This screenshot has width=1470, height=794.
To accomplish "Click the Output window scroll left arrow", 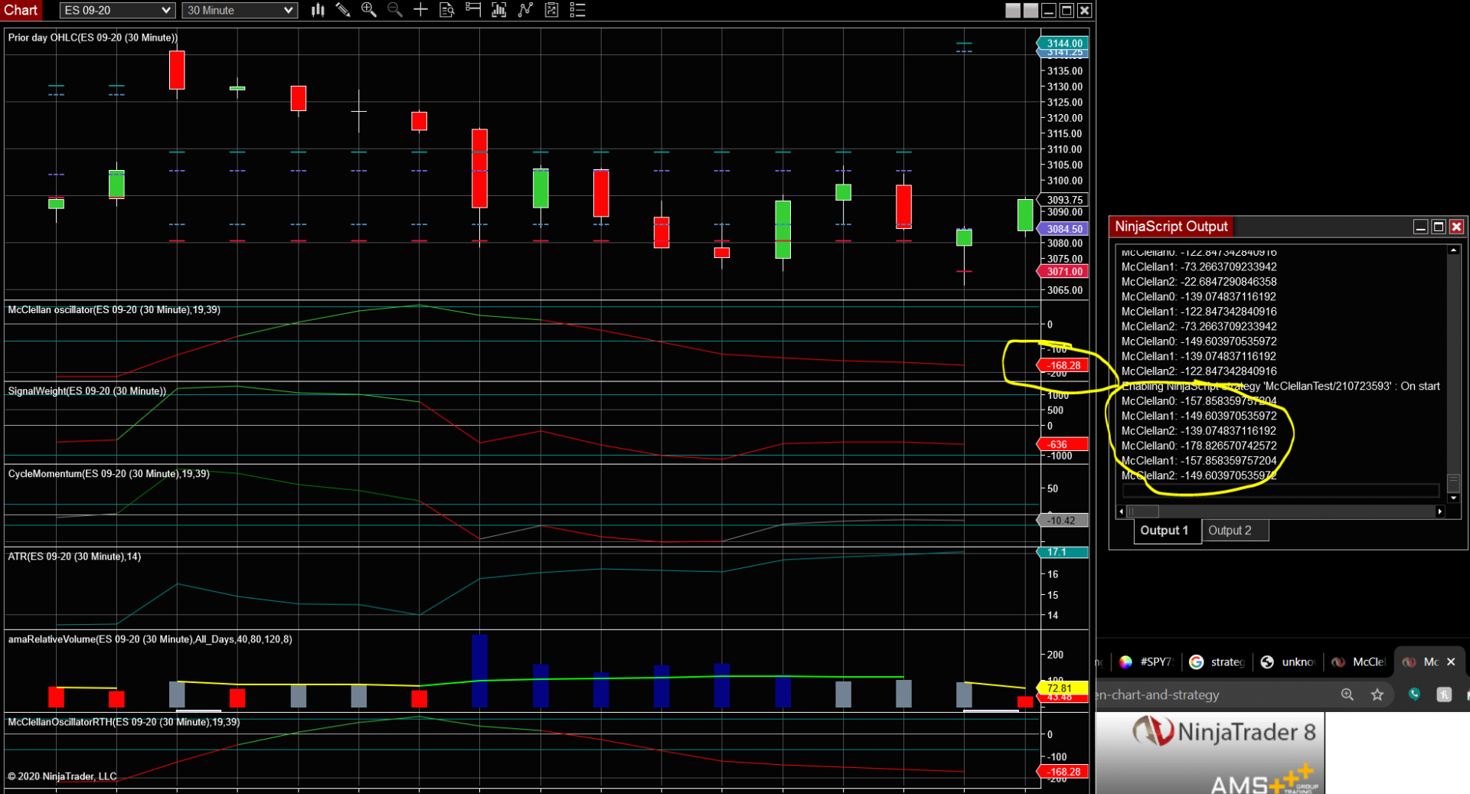I will (x=1122, y=511).
